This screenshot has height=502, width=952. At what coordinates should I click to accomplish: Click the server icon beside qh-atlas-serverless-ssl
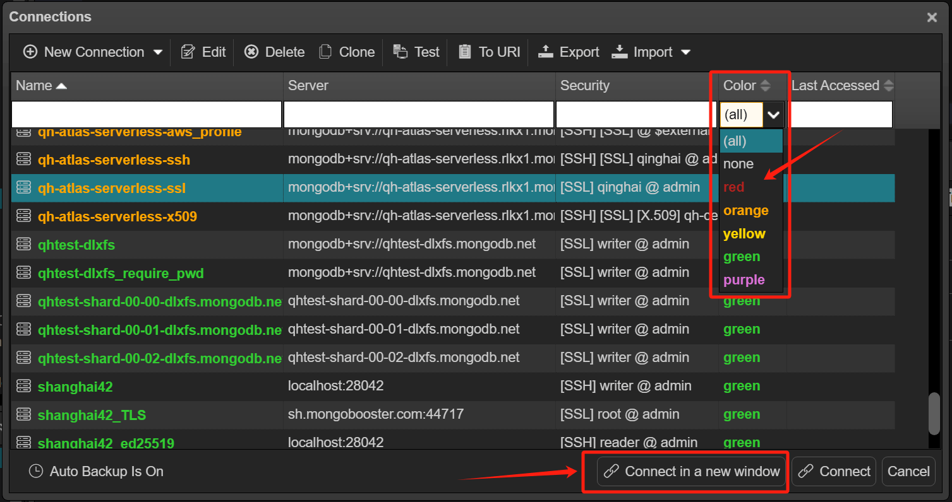[x=23, y=188]
